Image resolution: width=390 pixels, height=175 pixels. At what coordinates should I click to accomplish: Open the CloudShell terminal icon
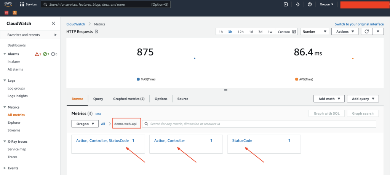[286, 5]
